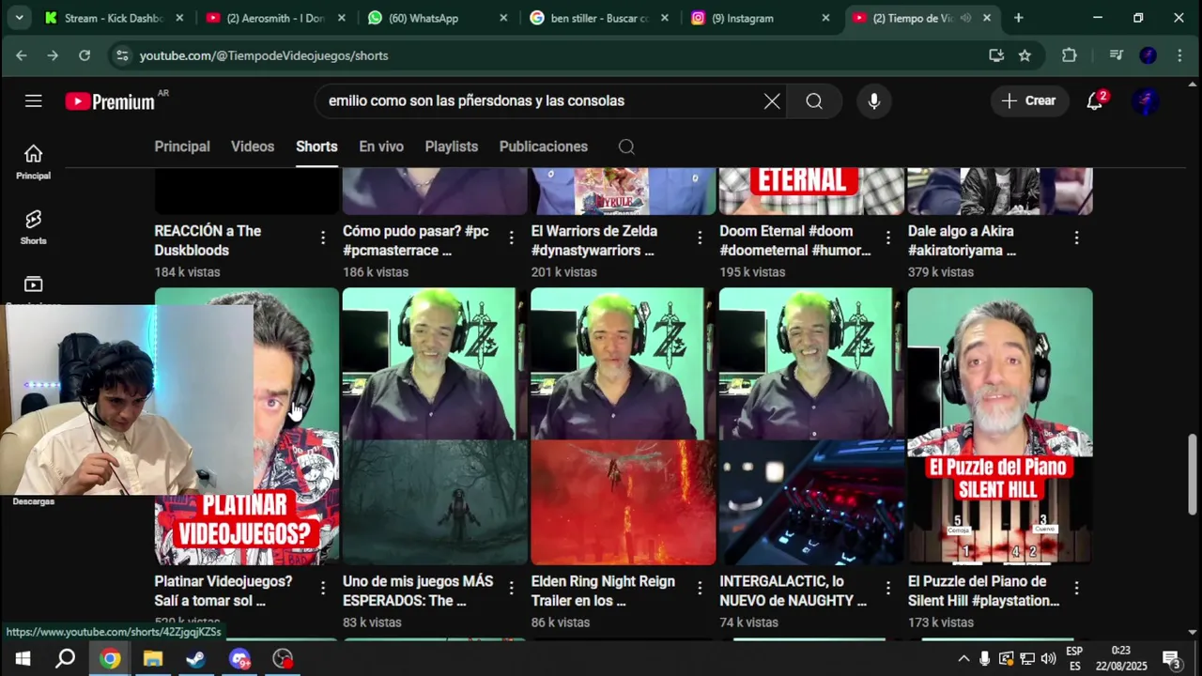Open Steam from the taskbar

point(196,658)
